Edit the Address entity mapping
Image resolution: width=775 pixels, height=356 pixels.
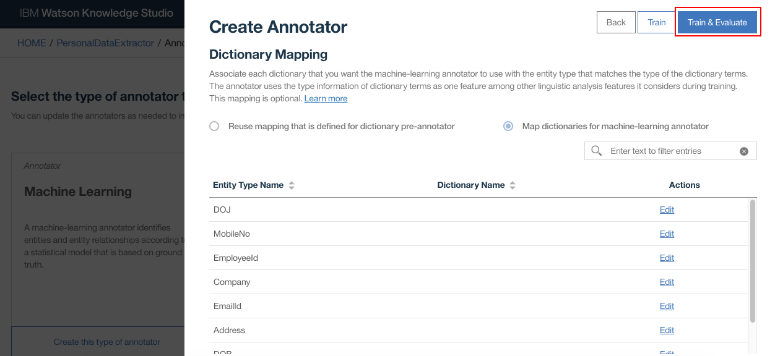[667, 330]
